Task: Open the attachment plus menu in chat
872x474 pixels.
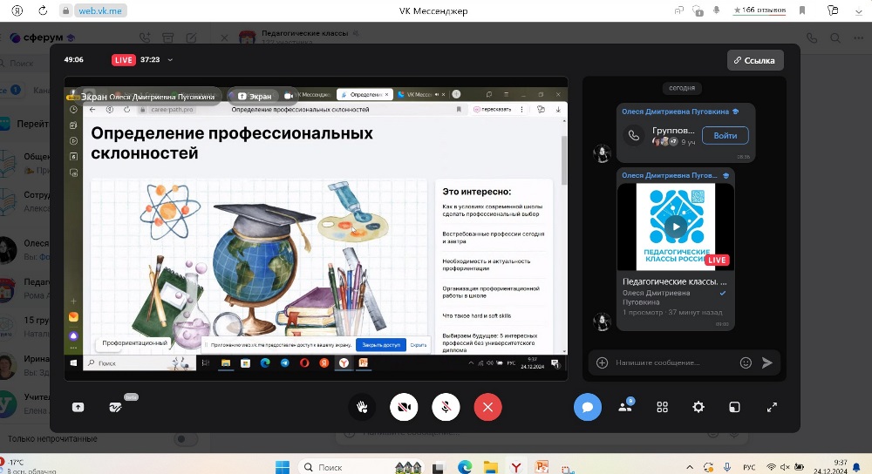Action: click(602, 362)
